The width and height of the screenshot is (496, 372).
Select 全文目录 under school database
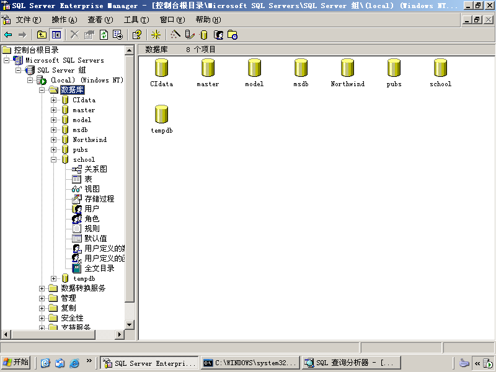click(x=99, y=268)
